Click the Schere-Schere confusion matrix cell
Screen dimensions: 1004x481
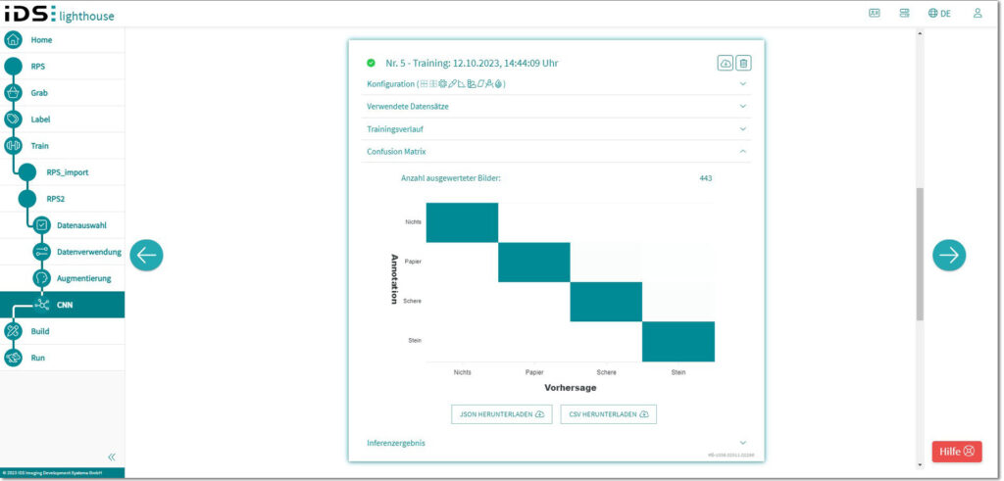click(606, 302)
